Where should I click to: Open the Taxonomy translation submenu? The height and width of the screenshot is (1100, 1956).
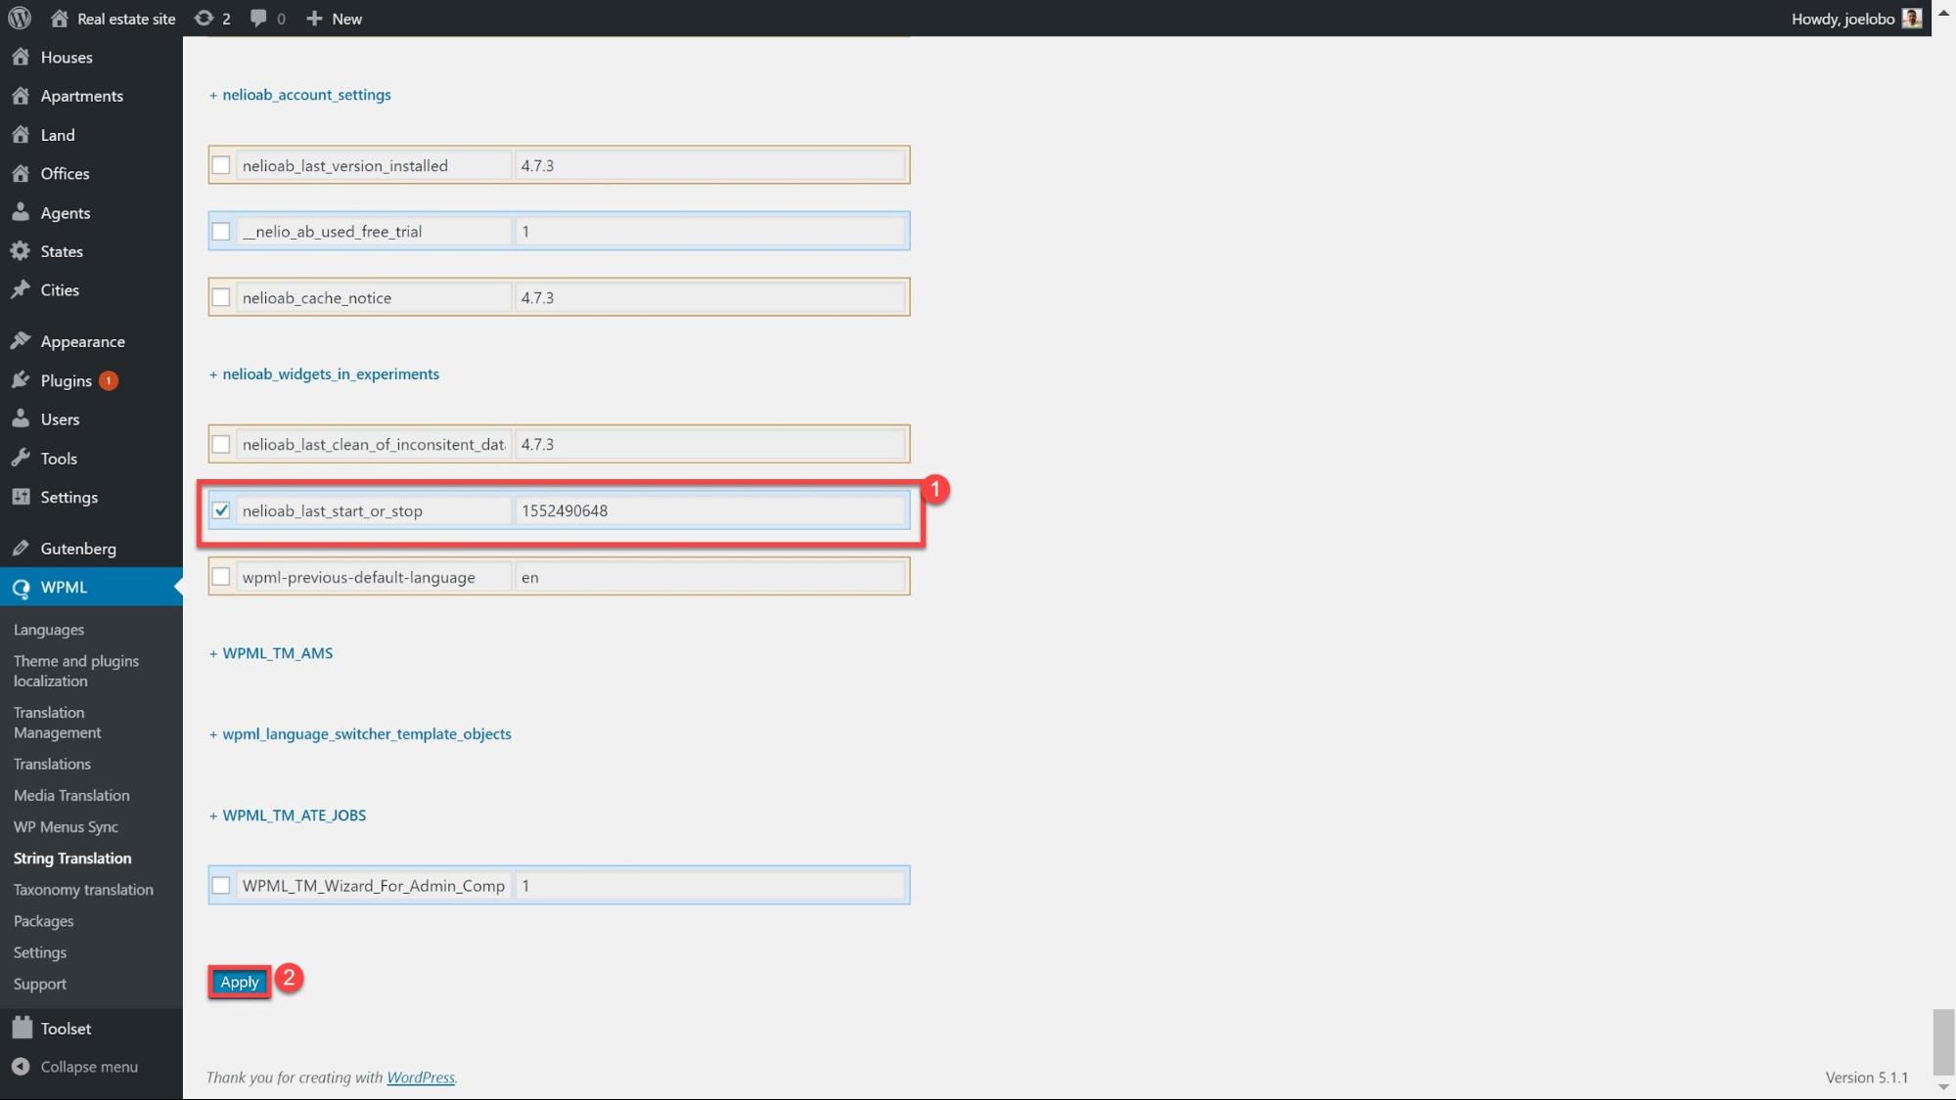pyautogui.click(x=83, y=890)
